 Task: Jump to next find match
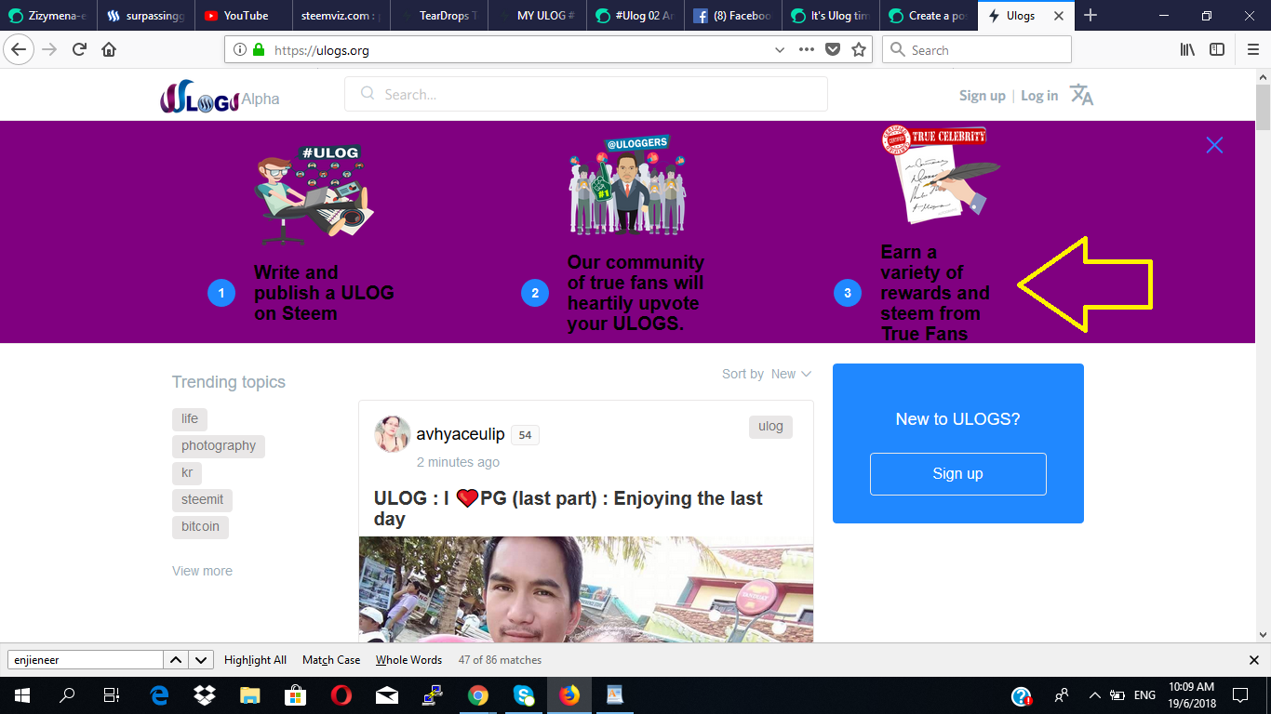point(201,660)
